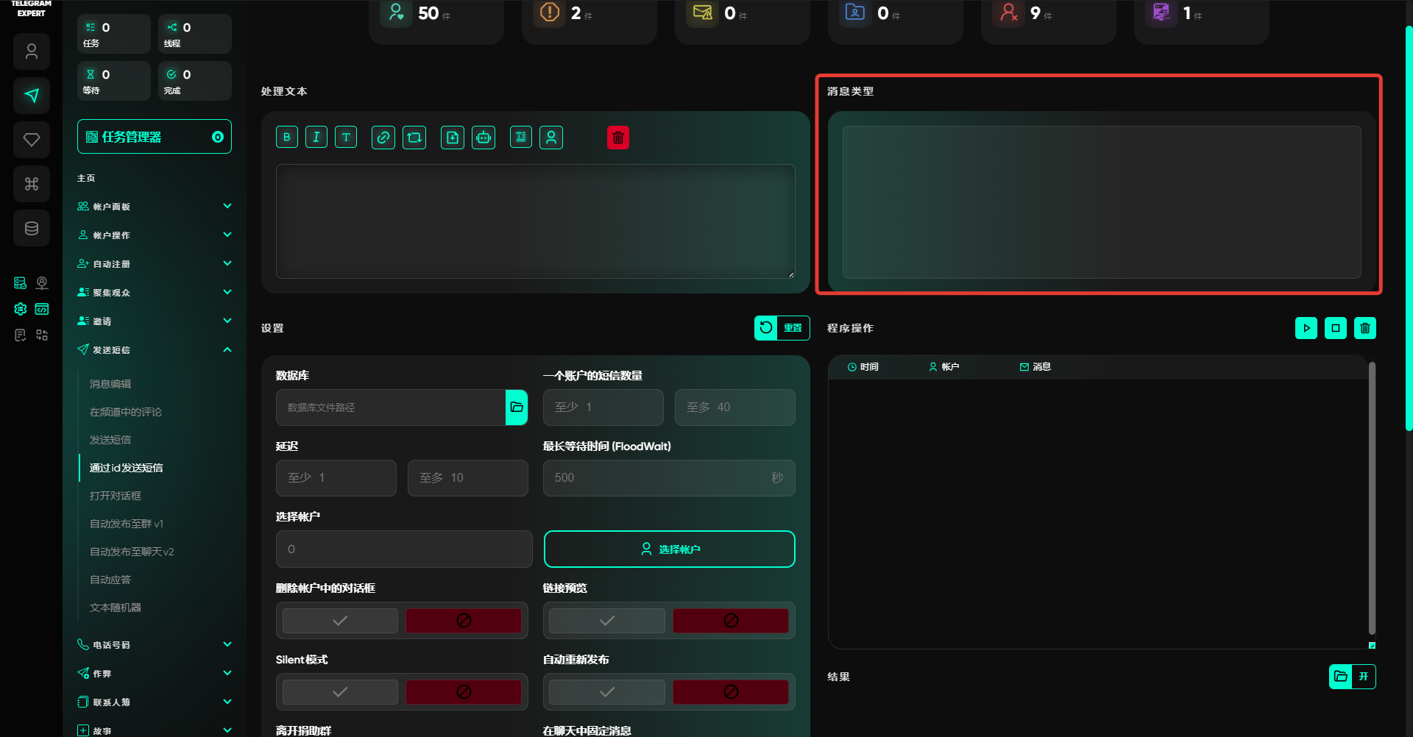Image resolution: width=1413 pixels, height=737 pixels.
Task: Click the stop icon in program operations
Action: 1335,328
